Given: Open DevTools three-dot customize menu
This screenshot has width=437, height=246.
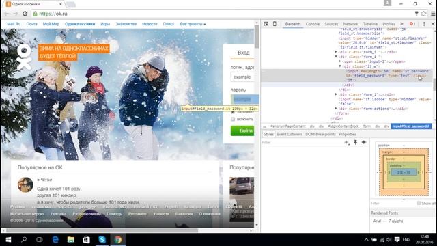Looking at the screenshot, I should 424,24.
